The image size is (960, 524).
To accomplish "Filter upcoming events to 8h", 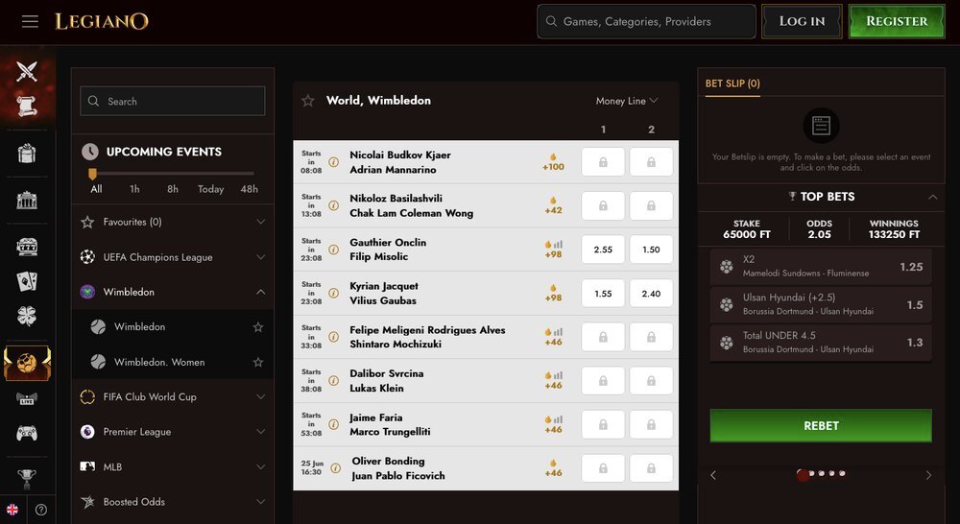I will click(x=173, y=189).
